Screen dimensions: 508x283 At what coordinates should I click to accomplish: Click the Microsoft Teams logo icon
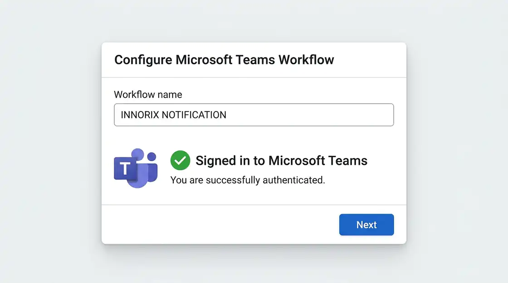coord(136,168)
